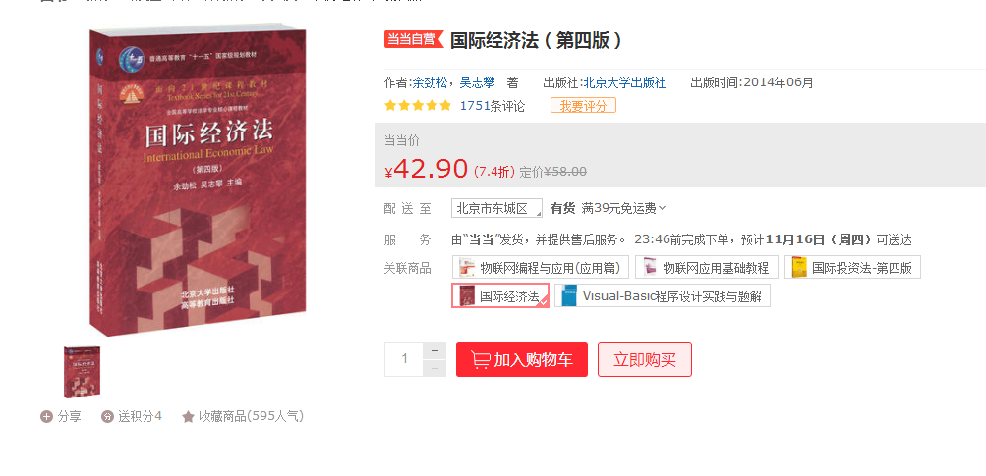Click the shopping cart icon on red button
Screen dimensions: 986x476
481,360
